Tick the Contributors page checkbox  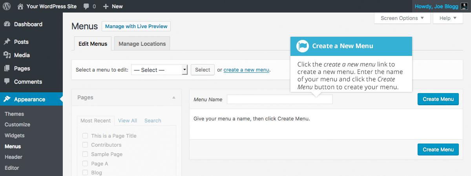coord(85,145)
